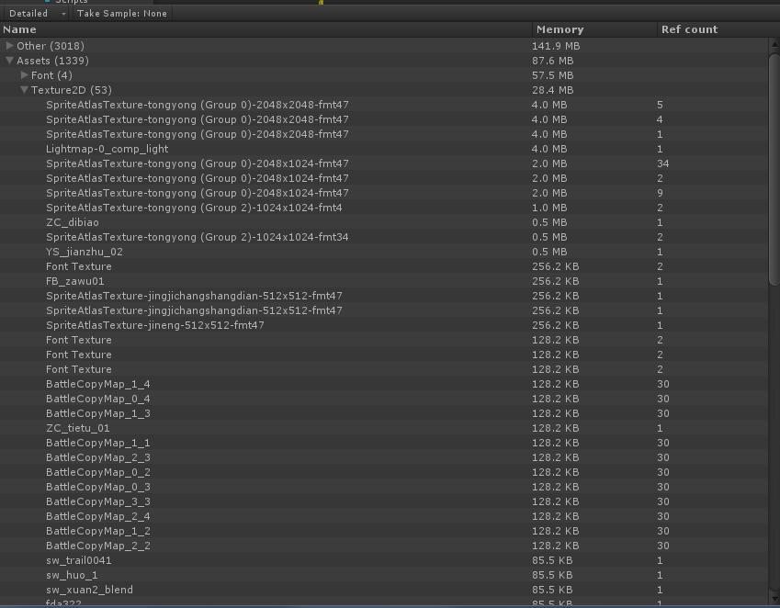Image resolution: width=780 pixels, height=608 pixels.
Task: Select the Font Texture row sized 256.2 KB
Action: (x=384, y=266)
